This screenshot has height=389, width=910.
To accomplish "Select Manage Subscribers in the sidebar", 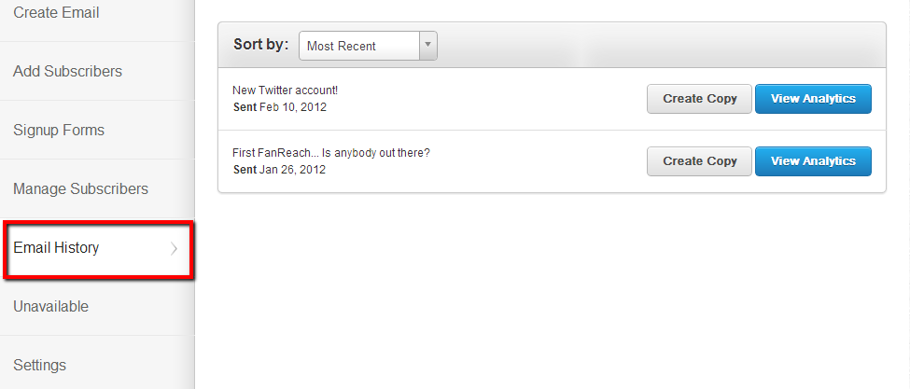I will point(80,189).
